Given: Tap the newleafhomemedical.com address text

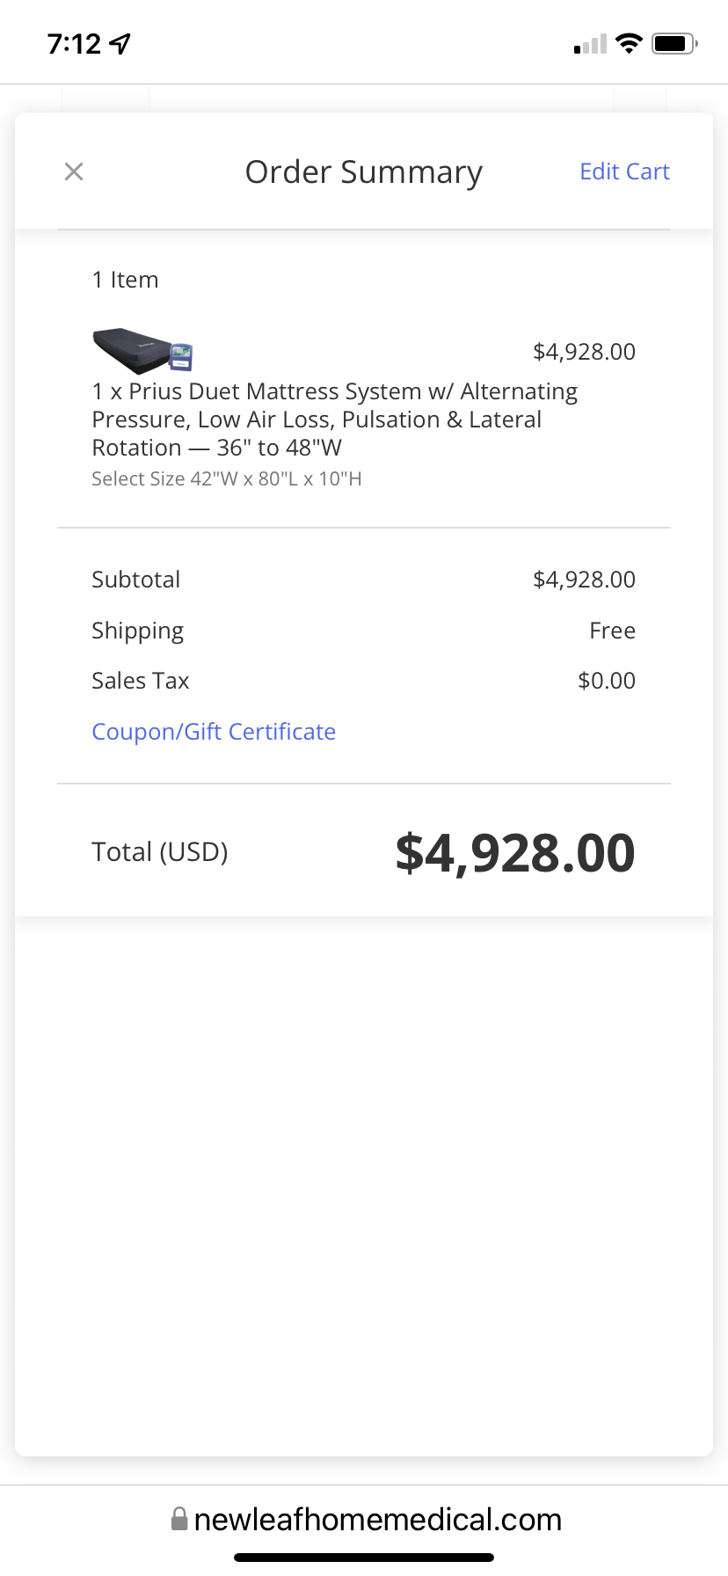Looking at the screenshot, I should tap(377, 1519).
